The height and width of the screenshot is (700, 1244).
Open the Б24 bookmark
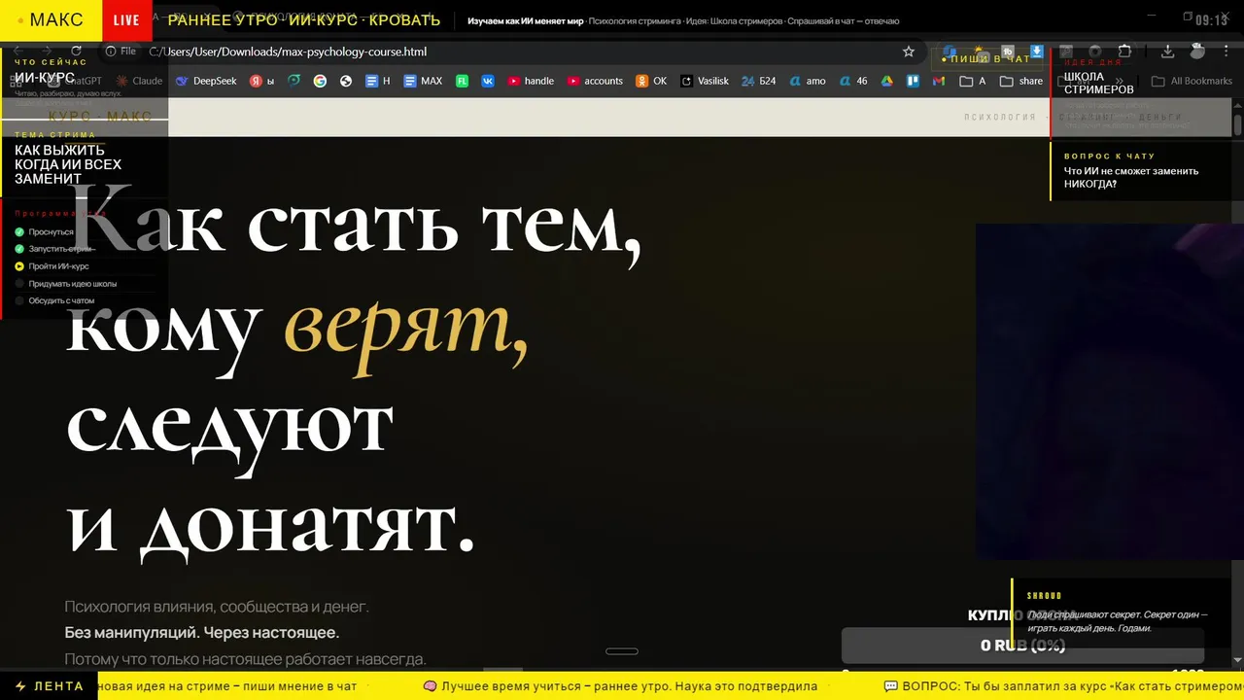point(759,81)
